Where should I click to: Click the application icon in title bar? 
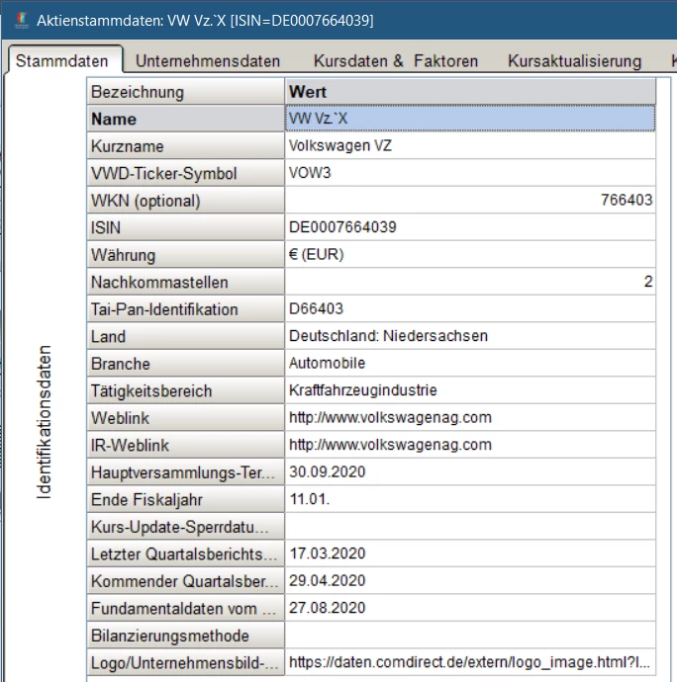[22, 21]
